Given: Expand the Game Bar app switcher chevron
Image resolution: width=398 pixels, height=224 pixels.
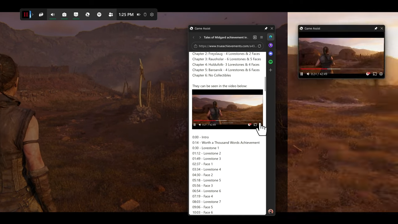Looking at the screenshot, I should click(32, 15).
